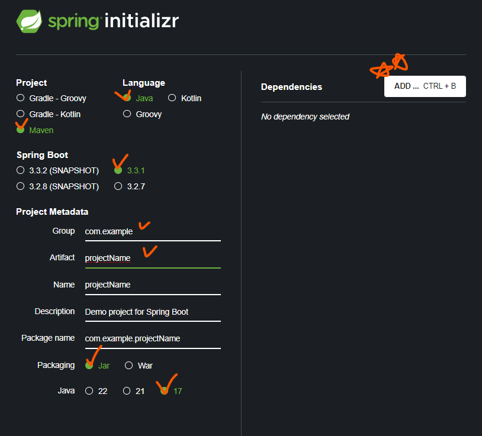Image resolution: width=482 pixels, height=436 pixels.
Task: Click the Dependencies heading
Action: (291, 87)
